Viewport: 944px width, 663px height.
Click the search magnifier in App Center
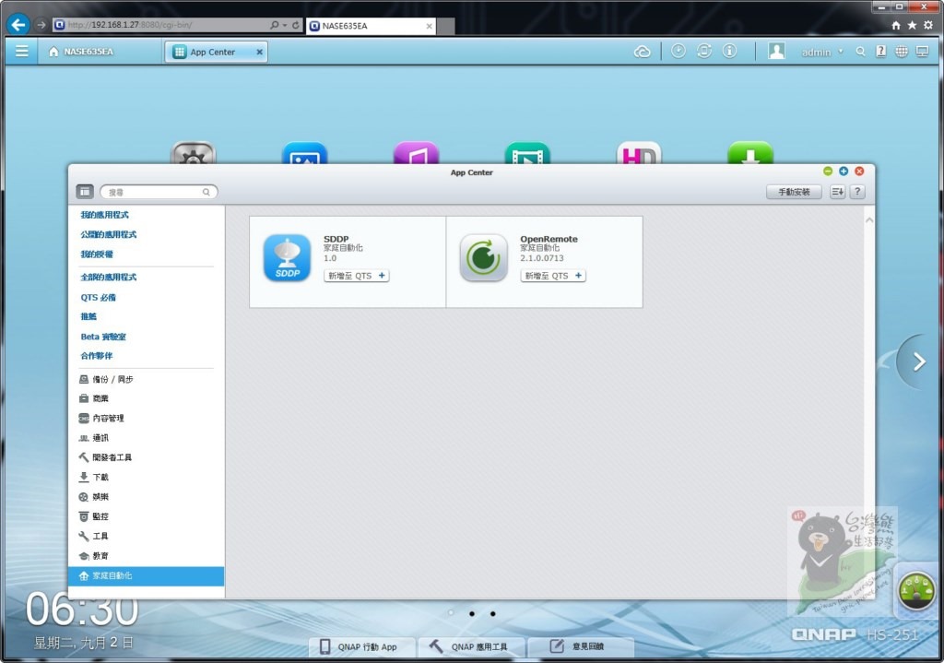pyautogui.click(x=206, y=192)
